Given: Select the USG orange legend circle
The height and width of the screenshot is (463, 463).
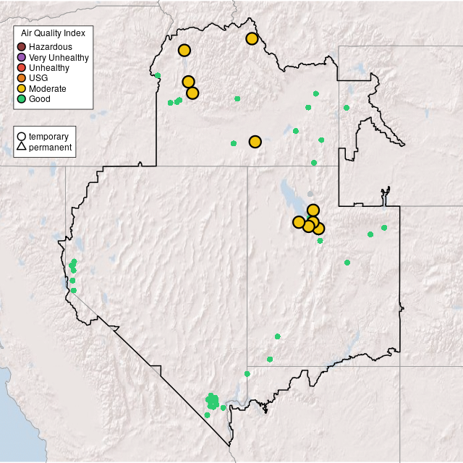Looking at the screenshot, I should [x=22, y=78].
